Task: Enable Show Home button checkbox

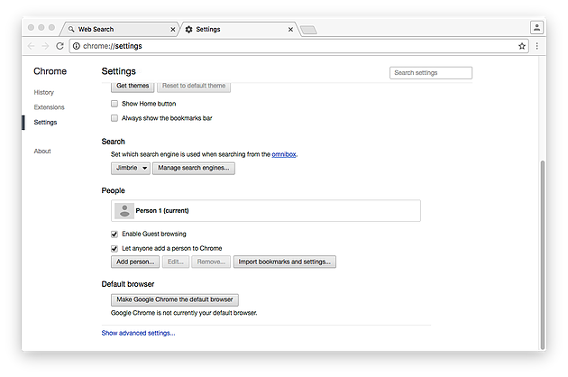Action: (x=115, y=104)
